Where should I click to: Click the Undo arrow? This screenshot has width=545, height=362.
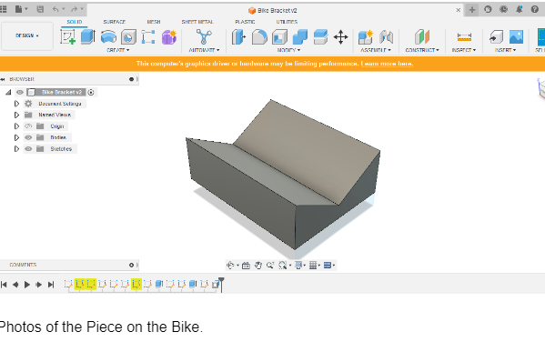tap(56, 9)
